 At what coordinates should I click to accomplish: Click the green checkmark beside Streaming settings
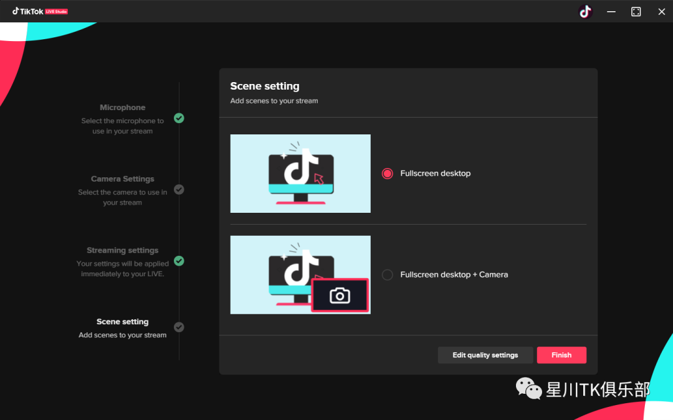coord(179,261)
